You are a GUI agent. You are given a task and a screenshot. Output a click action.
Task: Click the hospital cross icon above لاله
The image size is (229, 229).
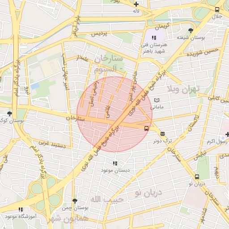(136, 4)
